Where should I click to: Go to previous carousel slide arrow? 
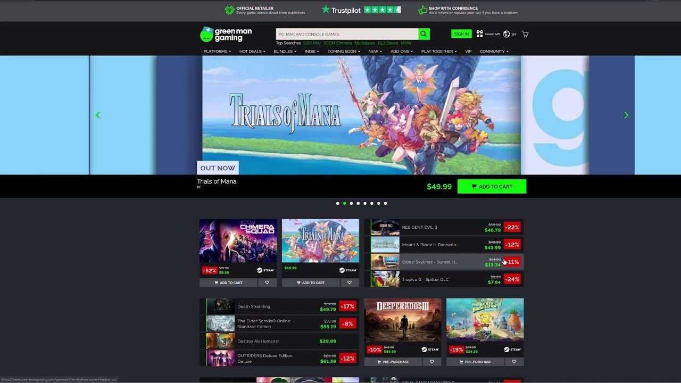[97, 115]
